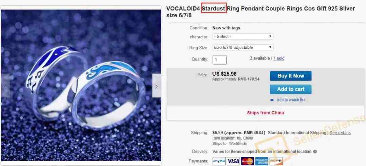
Task: Click the VISA card icon
Action: (233, 161)
